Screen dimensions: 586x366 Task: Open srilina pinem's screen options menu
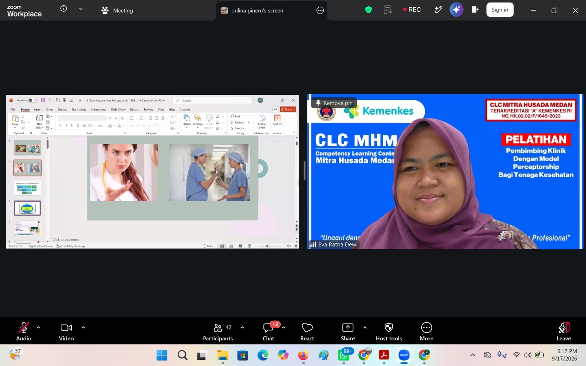tap(320, 11)
